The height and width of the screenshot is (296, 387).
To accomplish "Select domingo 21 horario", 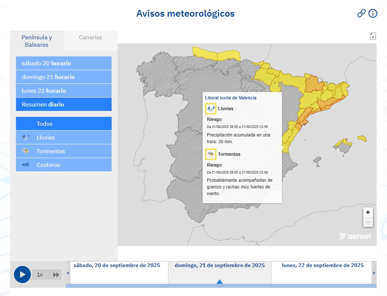I will [63, 77].
